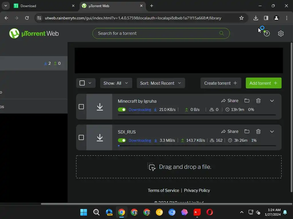Screen dimensions: 293x219
Task: Tick the select-all torrents checkbox
Action: point(82,83)
